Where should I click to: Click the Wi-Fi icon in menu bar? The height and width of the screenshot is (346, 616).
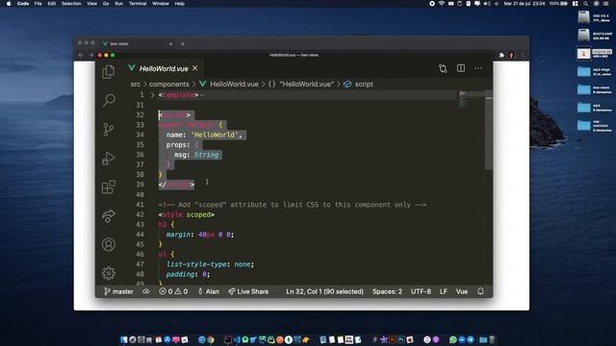point(442,4)
